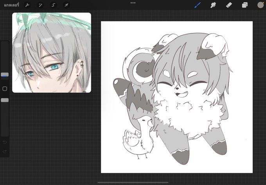Activate the Transform arrow tool
Viewport: 266px width, 185px height.
tap(66, 5)
